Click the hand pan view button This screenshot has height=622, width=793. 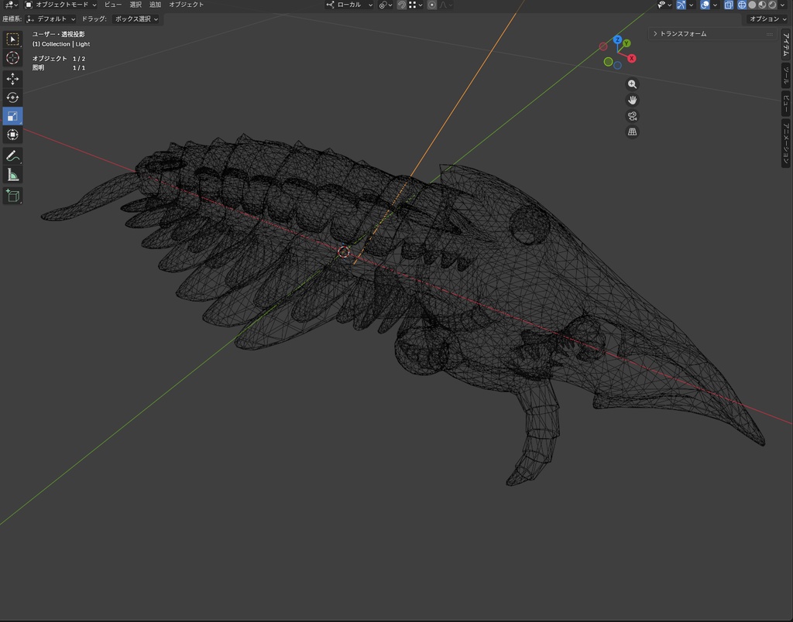[632, 100]
